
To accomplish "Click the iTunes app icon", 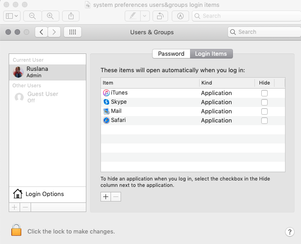I will (106, 93).
